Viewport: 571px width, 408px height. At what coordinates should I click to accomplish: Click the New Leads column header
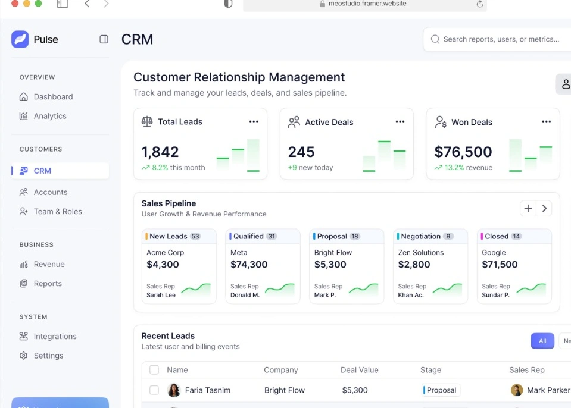179,236
